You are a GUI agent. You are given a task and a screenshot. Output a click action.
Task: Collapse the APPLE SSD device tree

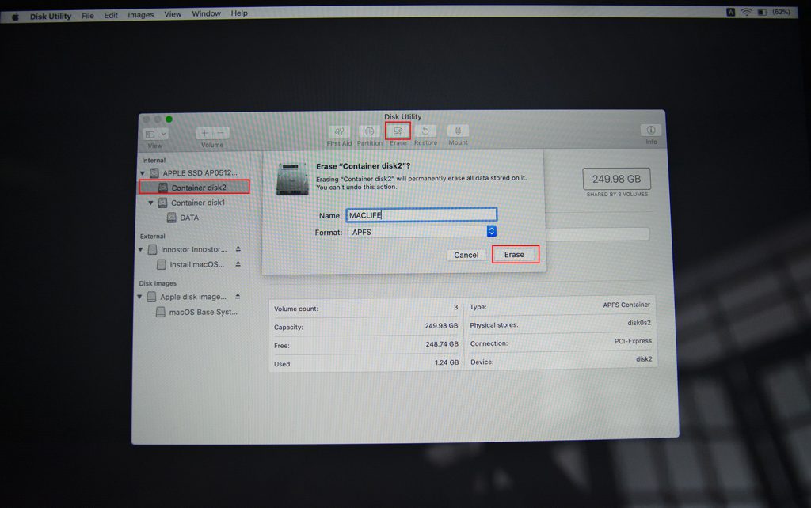point(141,173)
